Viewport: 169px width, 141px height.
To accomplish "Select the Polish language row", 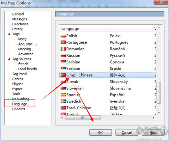I will 108,36.
